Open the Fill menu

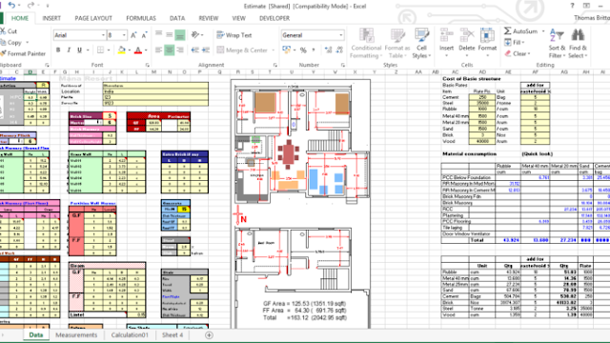tap(515, 42)
